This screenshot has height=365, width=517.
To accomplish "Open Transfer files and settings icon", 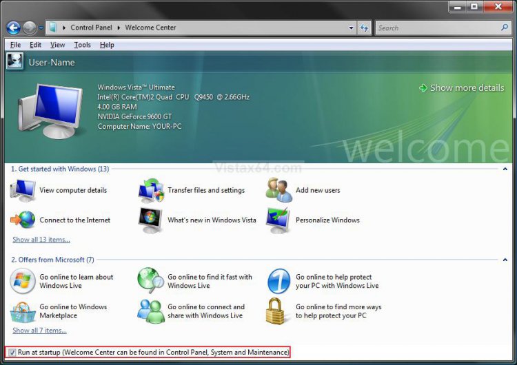I will pos(151,190).
